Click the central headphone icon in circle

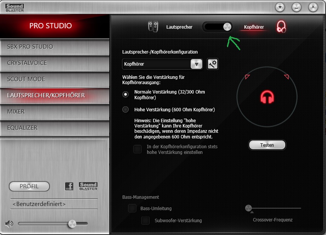(267, 97)
